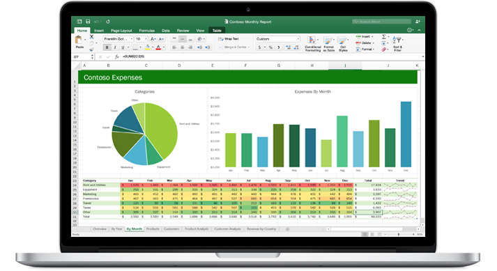Click the Name Box cell reference

tap(82, 56)
